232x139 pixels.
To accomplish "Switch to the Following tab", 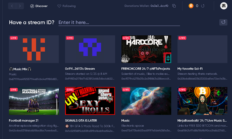I will pyautogui.click(x=67, y=6).
